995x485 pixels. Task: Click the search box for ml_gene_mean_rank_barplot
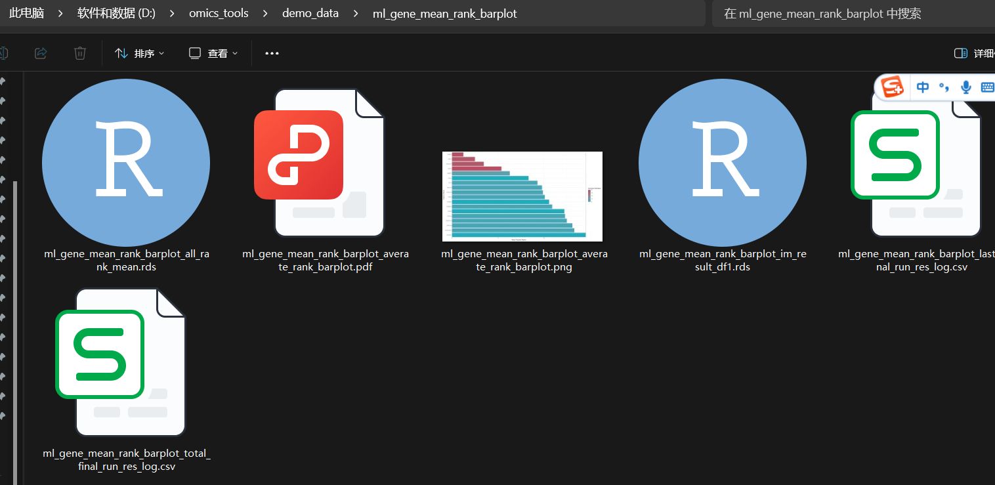tap(853, 13)
